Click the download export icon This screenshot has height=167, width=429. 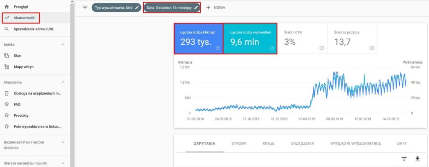tap(417, 159)
